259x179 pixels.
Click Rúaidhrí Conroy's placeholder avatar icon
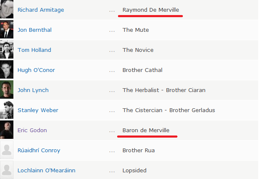click(7, 150)
